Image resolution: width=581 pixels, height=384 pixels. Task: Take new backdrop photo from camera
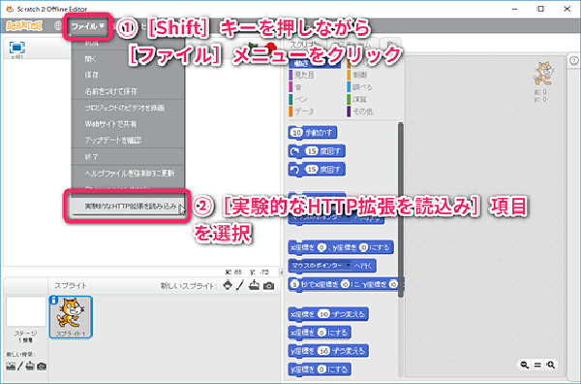[x=42, y=367]
